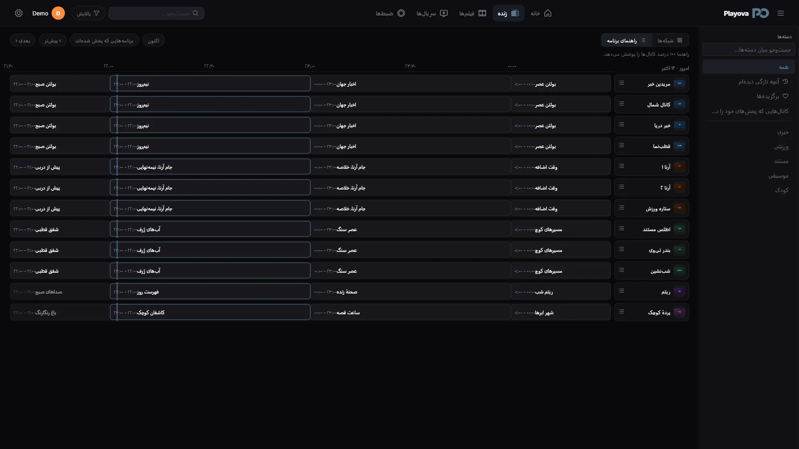Click the بعدی next button
This screenshot has height=449, width=799.
pos(23,40)
